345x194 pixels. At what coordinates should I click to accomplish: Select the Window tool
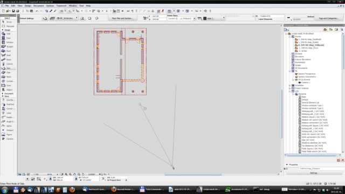[8, 42]
